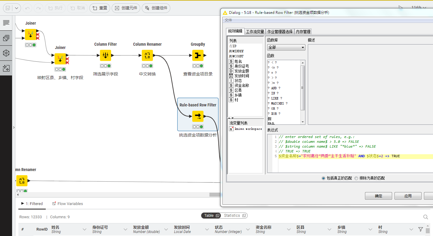Select the GroupBy node icon
Viewport: 433px width, 236px height.
198,55
